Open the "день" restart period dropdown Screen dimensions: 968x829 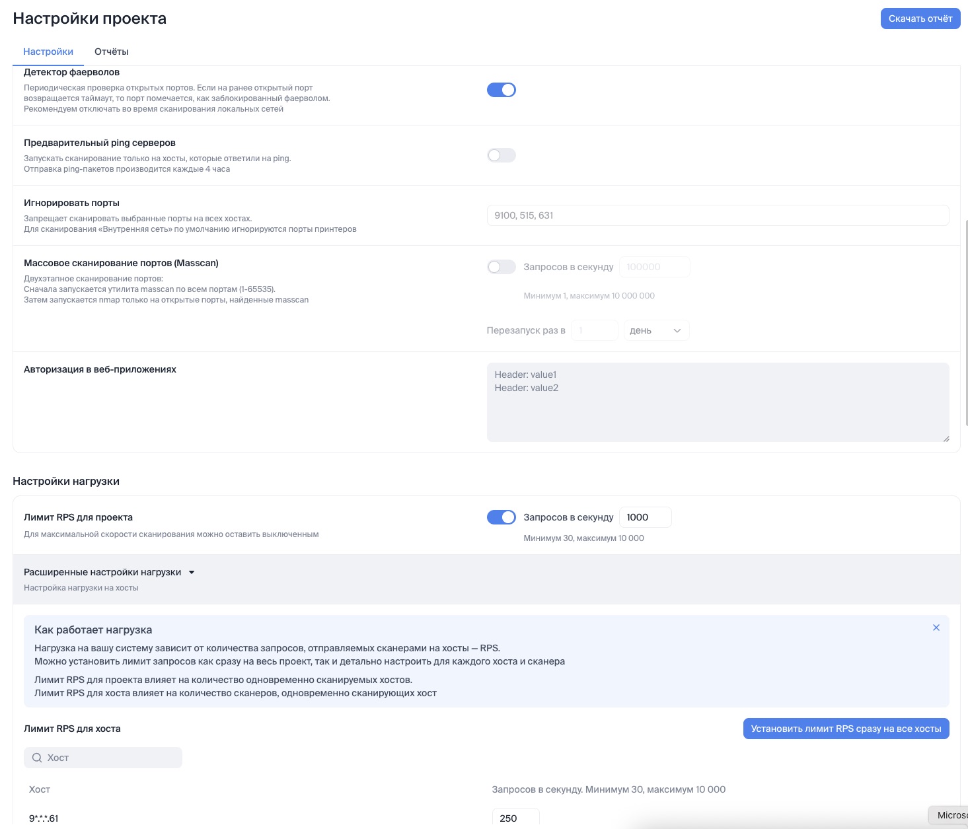pyautogui.click(x=655, y=331)
